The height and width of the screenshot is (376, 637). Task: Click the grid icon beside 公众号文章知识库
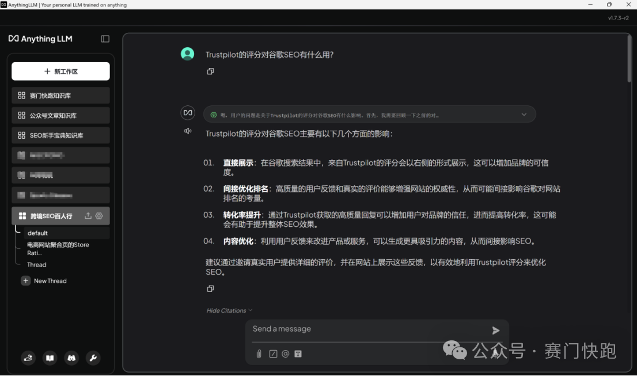point(21,115)
